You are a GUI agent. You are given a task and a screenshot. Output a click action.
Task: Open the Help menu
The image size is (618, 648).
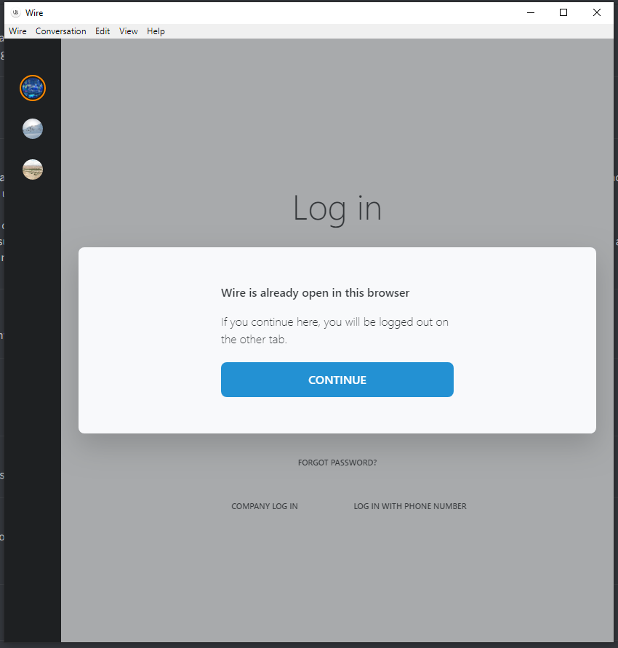pos(156,31)
